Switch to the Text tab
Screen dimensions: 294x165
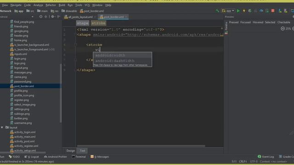click(x=82, y=151)
